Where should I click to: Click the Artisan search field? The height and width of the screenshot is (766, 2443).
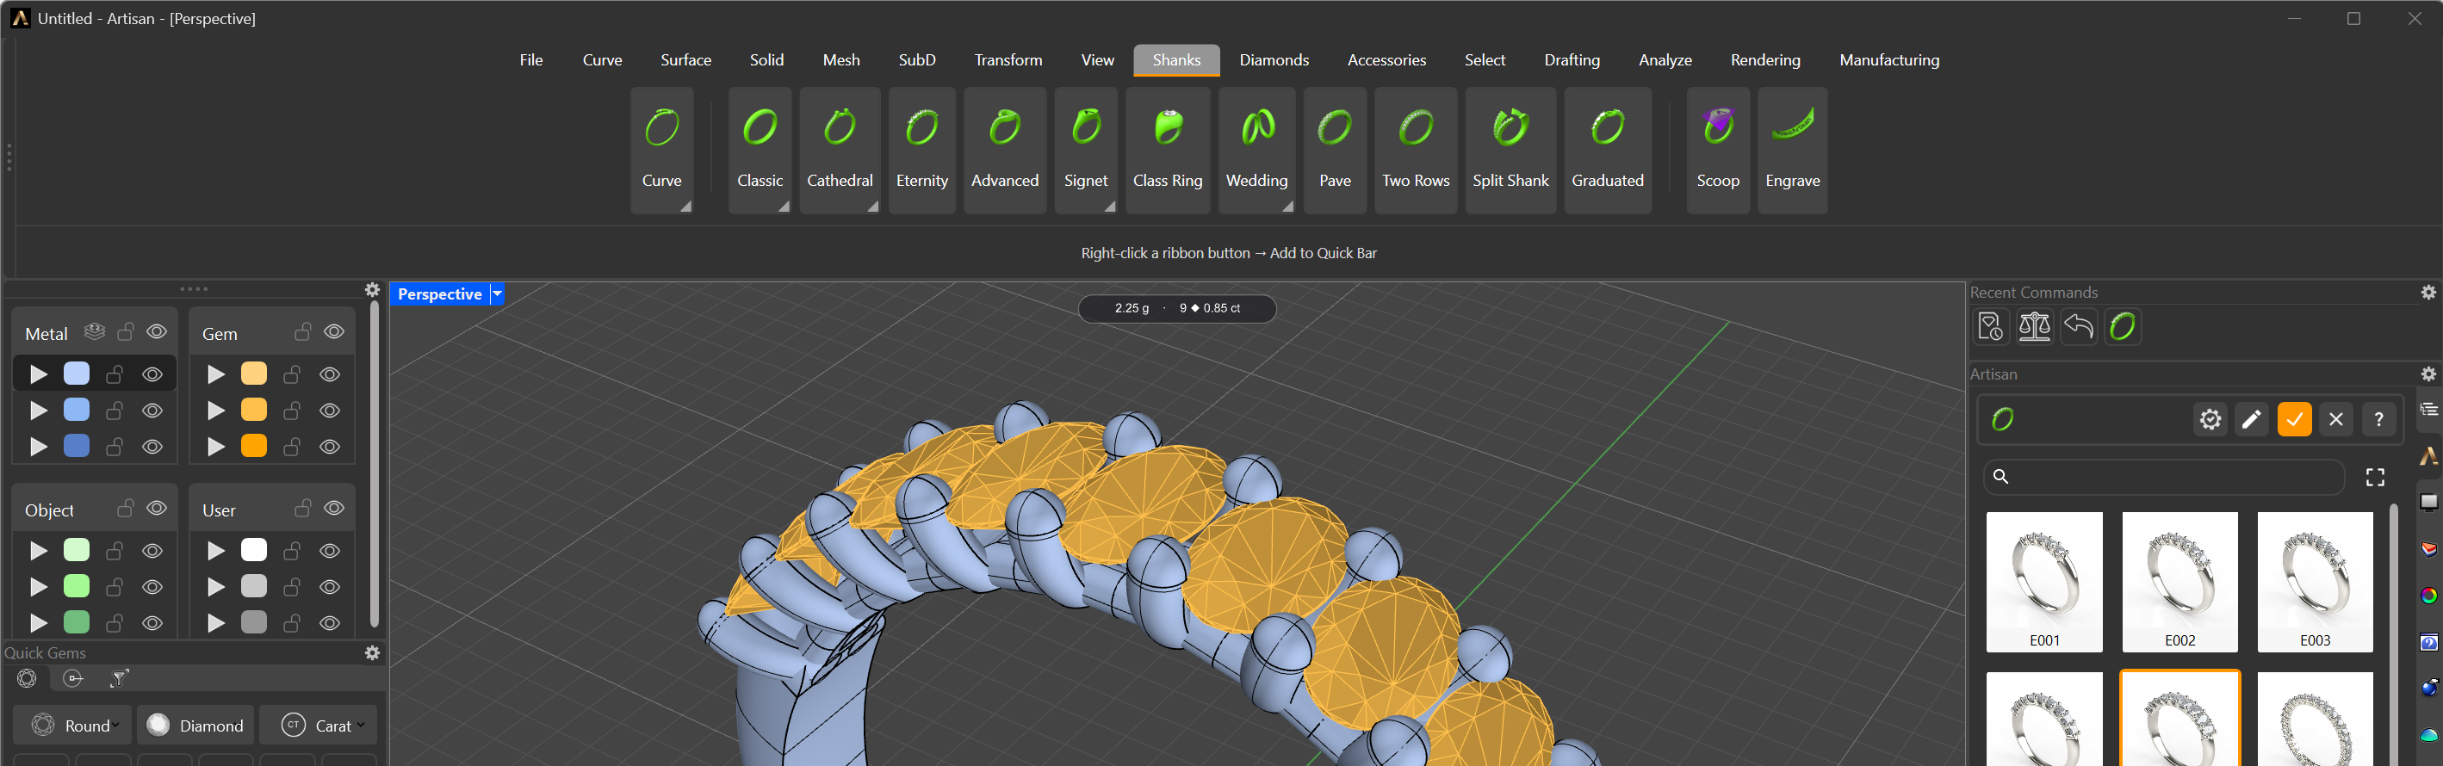[2164, 477]
